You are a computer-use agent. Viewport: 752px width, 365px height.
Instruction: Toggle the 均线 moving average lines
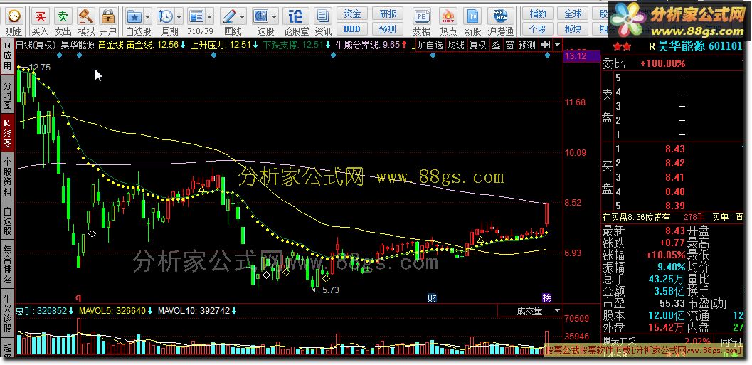[455, 46]
